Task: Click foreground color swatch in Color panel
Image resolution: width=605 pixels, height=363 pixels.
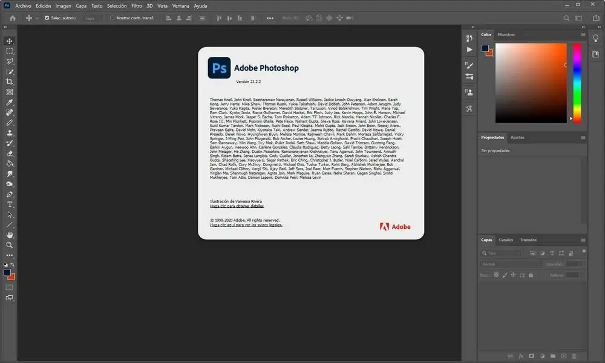Action: click(485, 48)
